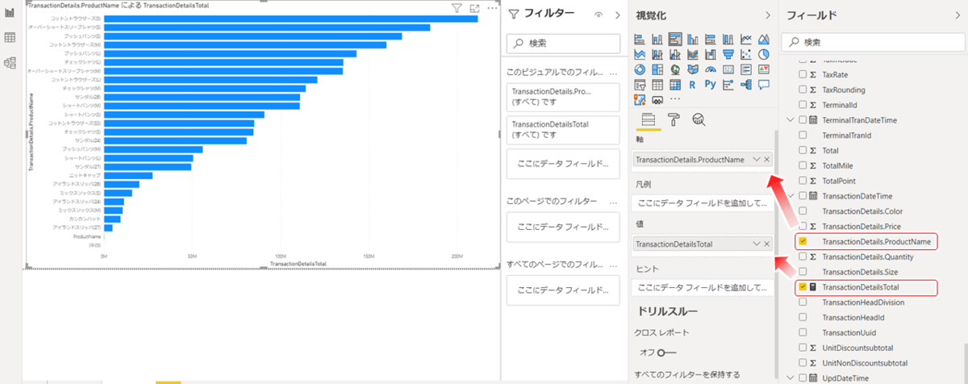The height and width of the screenshot is (384, 968).
Task: Open more visuals ellipsis
Action: coord(675,99)
